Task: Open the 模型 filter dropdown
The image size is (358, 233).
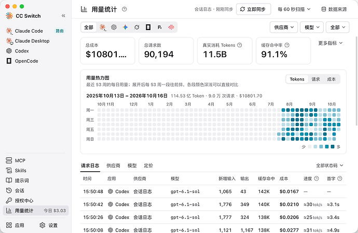Action: coord(312,28)
